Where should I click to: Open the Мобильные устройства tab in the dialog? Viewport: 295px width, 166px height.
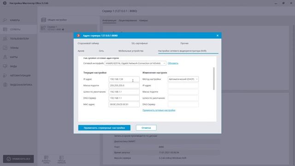click(131, 51)
